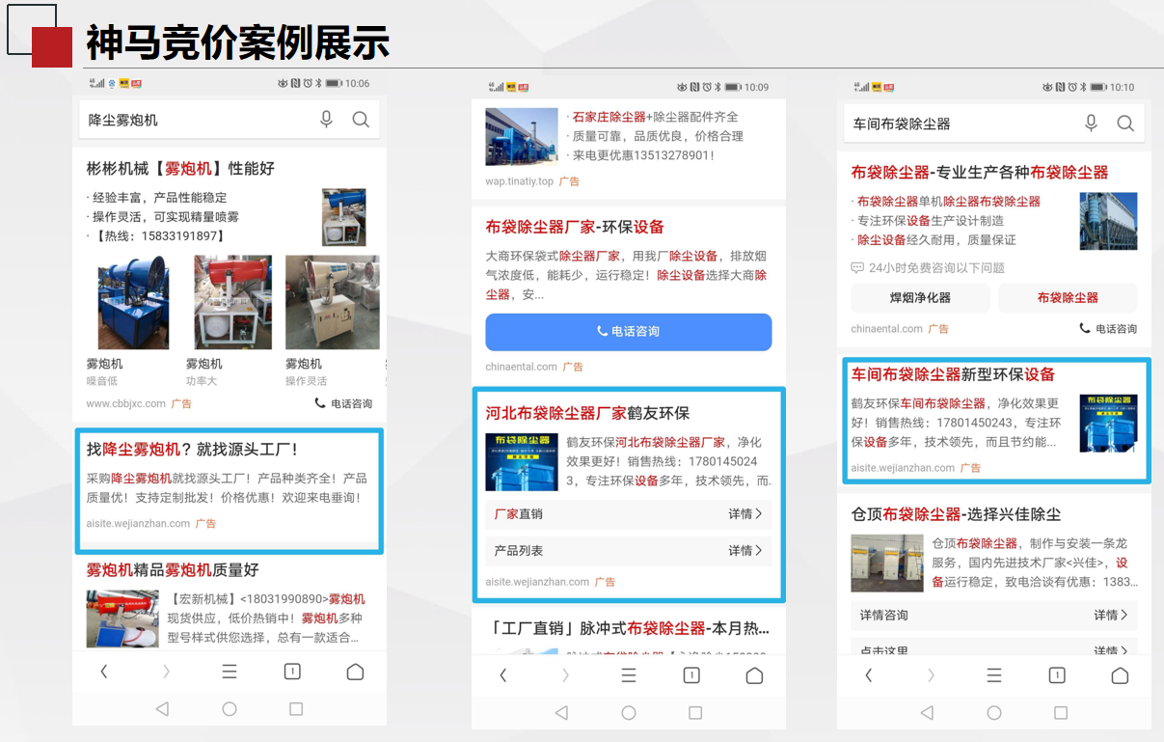This screenshot has height=742, width=1164.
Task: Android back triangle on the 10:10 phone
Action: pos(927,713)
